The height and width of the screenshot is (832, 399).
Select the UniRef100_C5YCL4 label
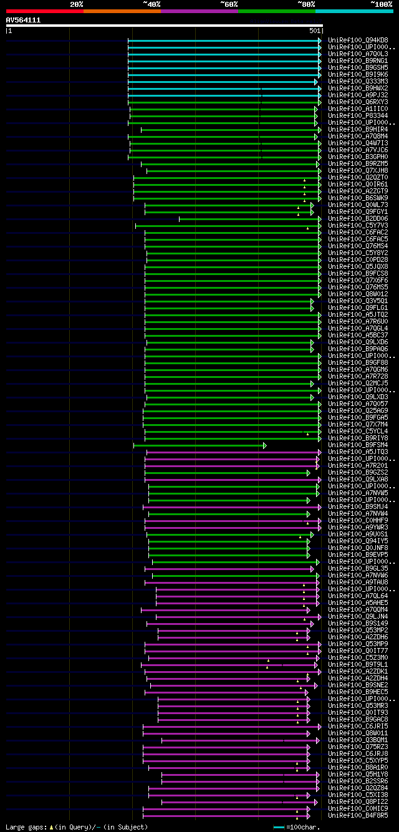point(358,431)
